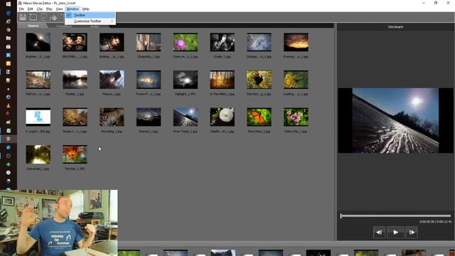Select the white flower thumbnail

[x=223, y=117]
